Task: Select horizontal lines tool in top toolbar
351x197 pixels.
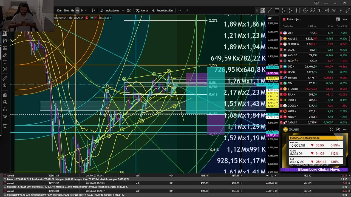Action: coord(277,10)
